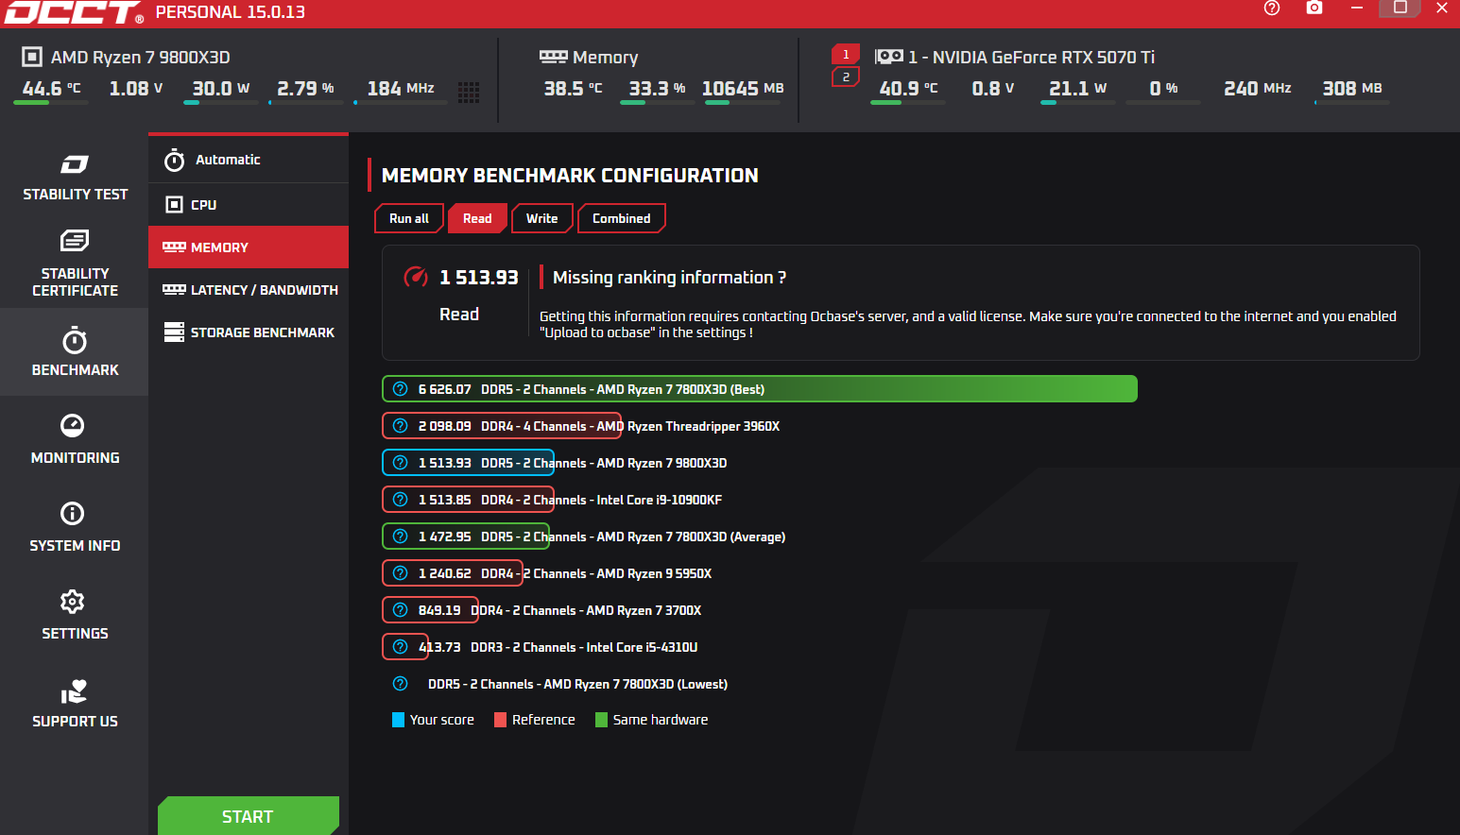Image resolution: width=1460 pixels, height=835 pixels.
Task: Choose the Automatic benchmark option
Action: tap(249, 160)
